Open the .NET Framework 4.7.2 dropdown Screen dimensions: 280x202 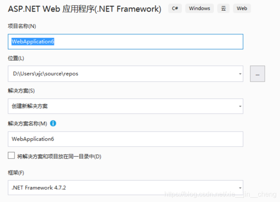[x=125, y=188]
